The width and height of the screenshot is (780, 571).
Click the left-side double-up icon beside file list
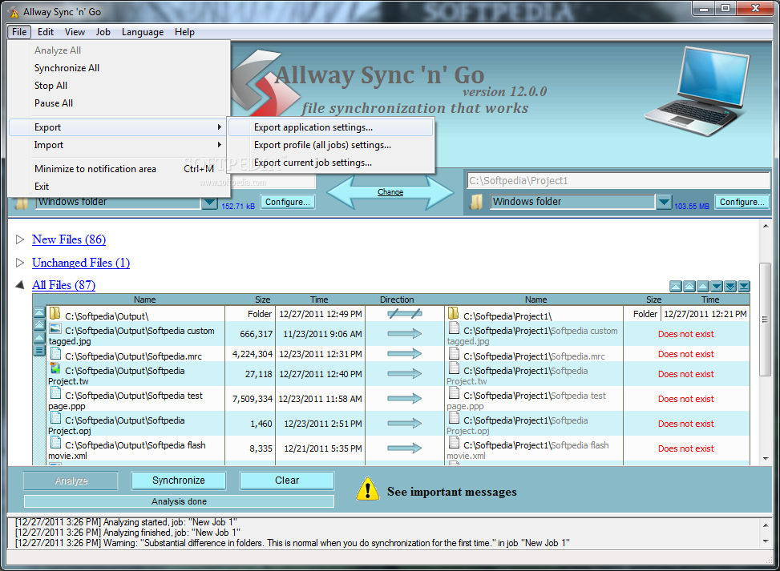coord(39,325)
